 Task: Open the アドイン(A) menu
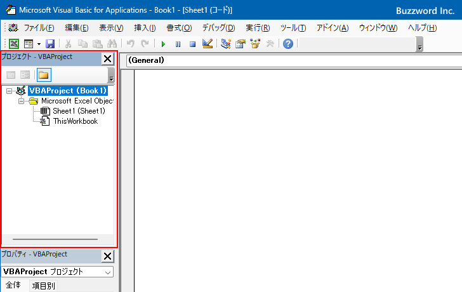(x=333, y=28)
